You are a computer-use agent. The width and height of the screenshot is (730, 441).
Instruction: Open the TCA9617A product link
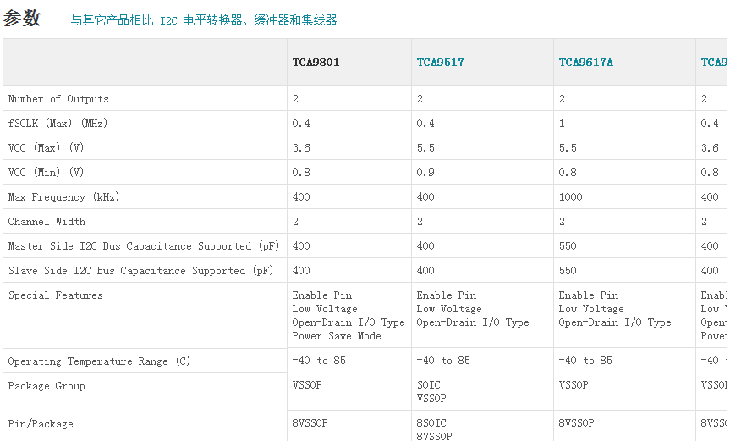click(585, 63)
